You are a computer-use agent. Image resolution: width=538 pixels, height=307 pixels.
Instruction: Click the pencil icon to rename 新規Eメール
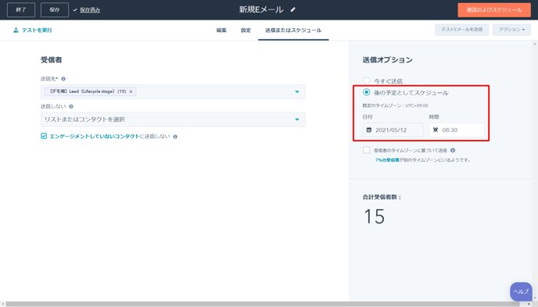tap(292, 9)
